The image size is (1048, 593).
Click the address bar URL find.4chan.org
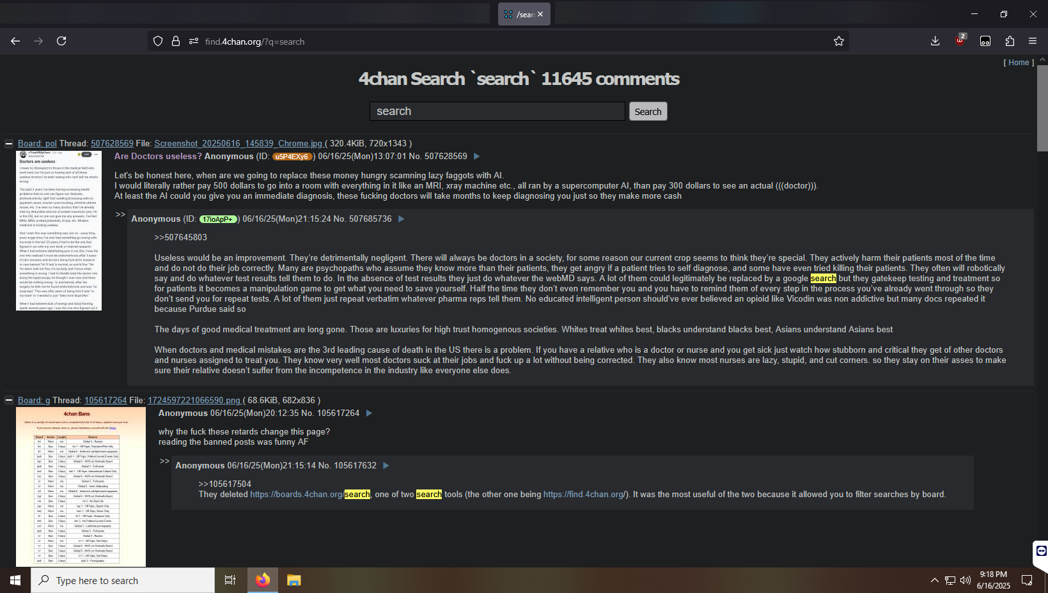click(x=254, y=42)
